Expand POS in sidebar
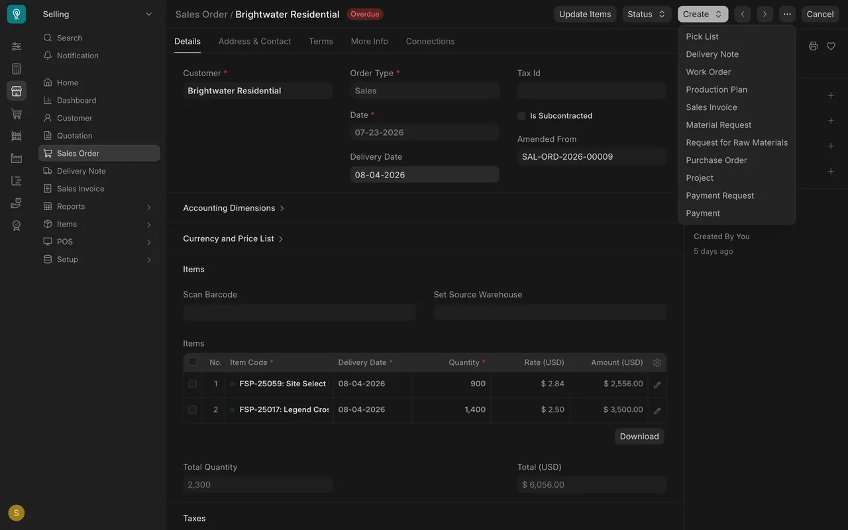The image size is (848, 530). pyautogui.click(x=99, y=242)
